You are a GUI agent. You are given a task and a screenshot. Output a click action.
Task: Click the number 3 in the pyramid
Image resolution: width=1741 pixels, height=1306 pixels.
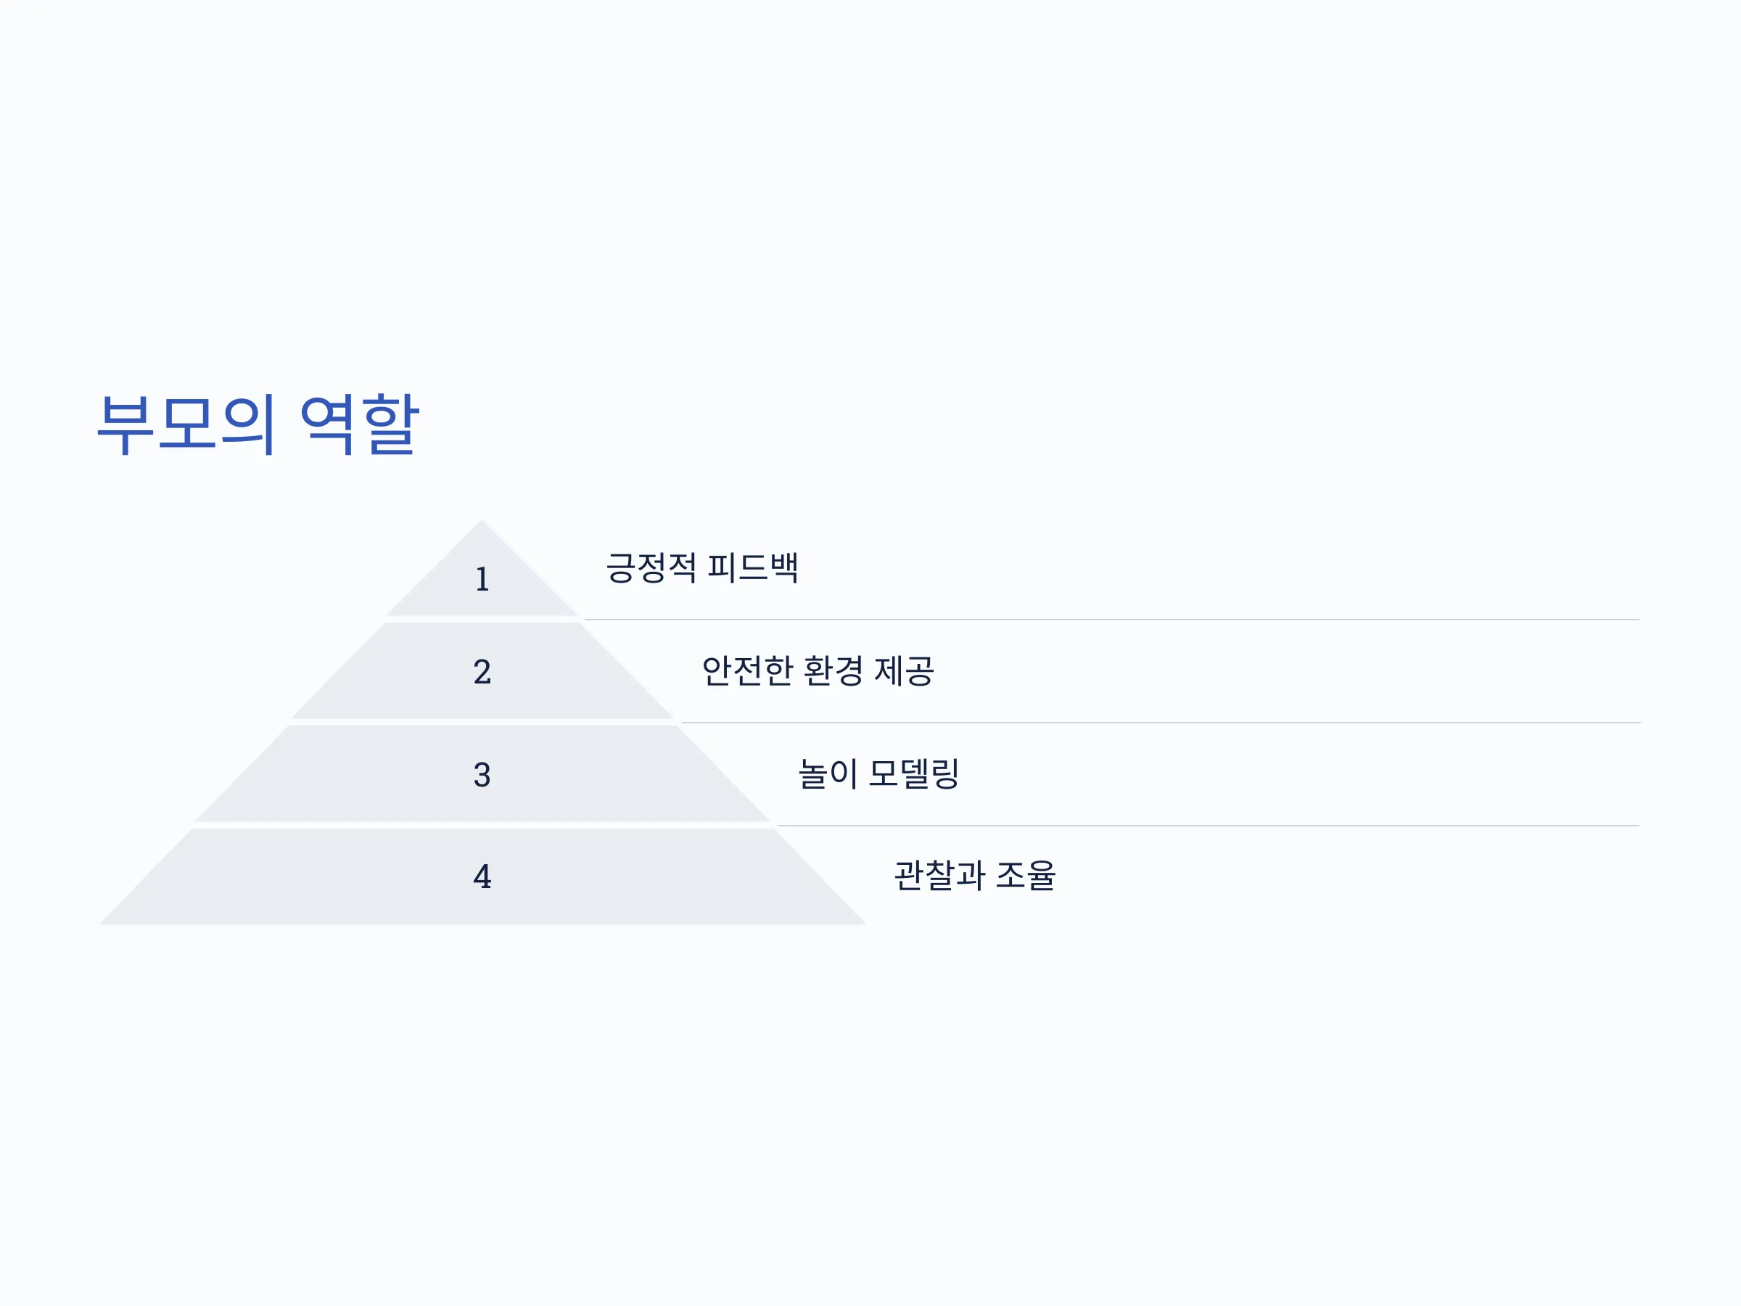482,775
